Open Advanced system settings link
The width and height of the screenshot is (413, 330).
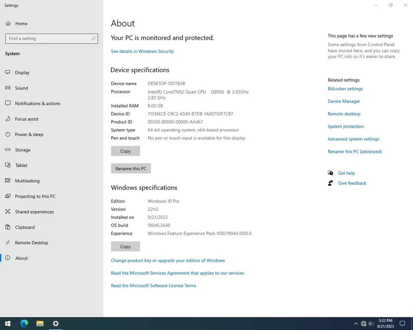click(x=354, y=139)
